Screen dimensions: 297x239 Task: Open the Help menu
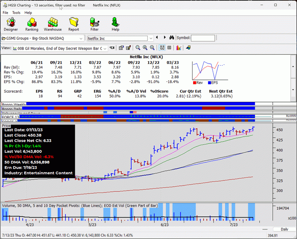point(28,13)
